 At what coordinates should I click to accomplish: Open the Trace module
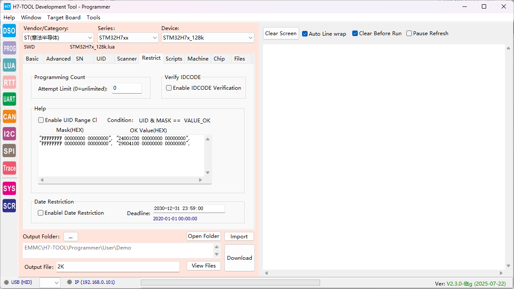pos(9,168)
